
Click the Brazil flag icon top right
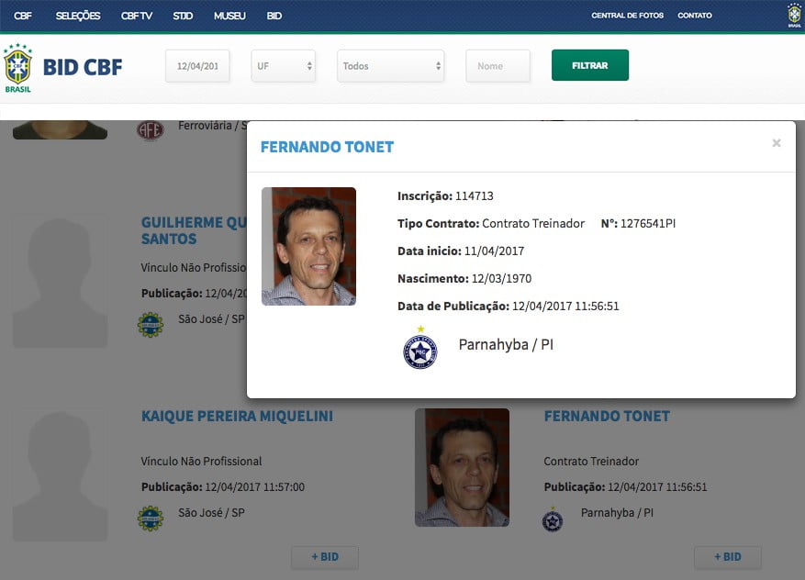(x=792, y=15)
